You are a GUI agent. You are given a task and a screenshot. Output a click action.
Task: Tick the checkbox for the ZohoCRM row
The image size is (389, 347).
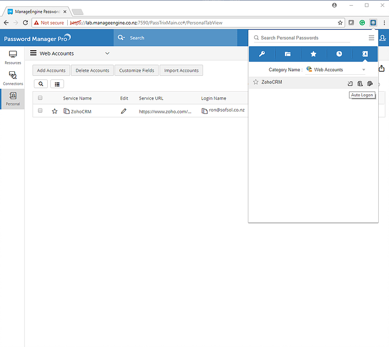[x=40, y=111]
